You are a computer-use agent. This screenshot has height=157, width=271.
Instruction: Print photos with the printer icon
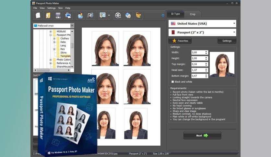[x=68, y=16]
